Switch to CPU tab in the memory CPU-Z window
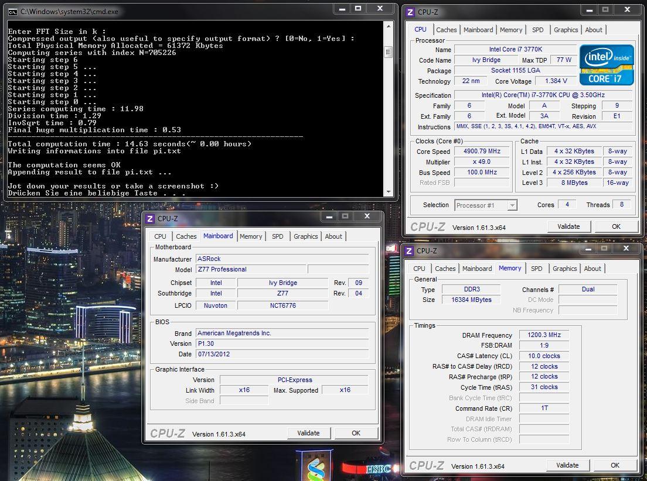This screenshot has width=647, height=481. point(419,269)
